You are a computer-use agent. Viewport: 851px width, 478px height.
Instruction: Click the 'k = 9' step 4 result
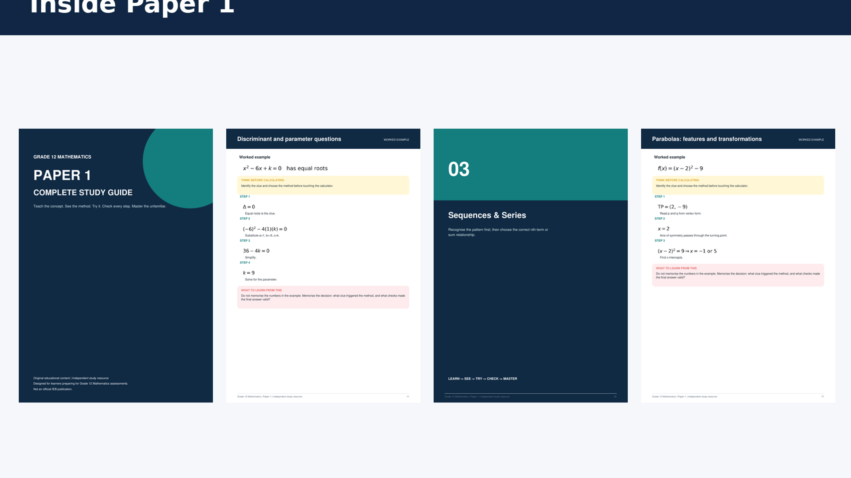(x=249, y=273)
